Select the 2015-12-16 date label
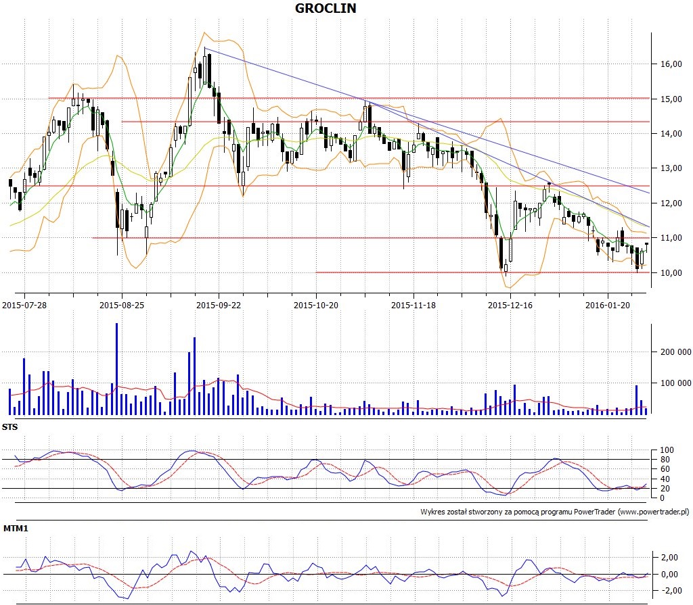 tap(510, 305)
